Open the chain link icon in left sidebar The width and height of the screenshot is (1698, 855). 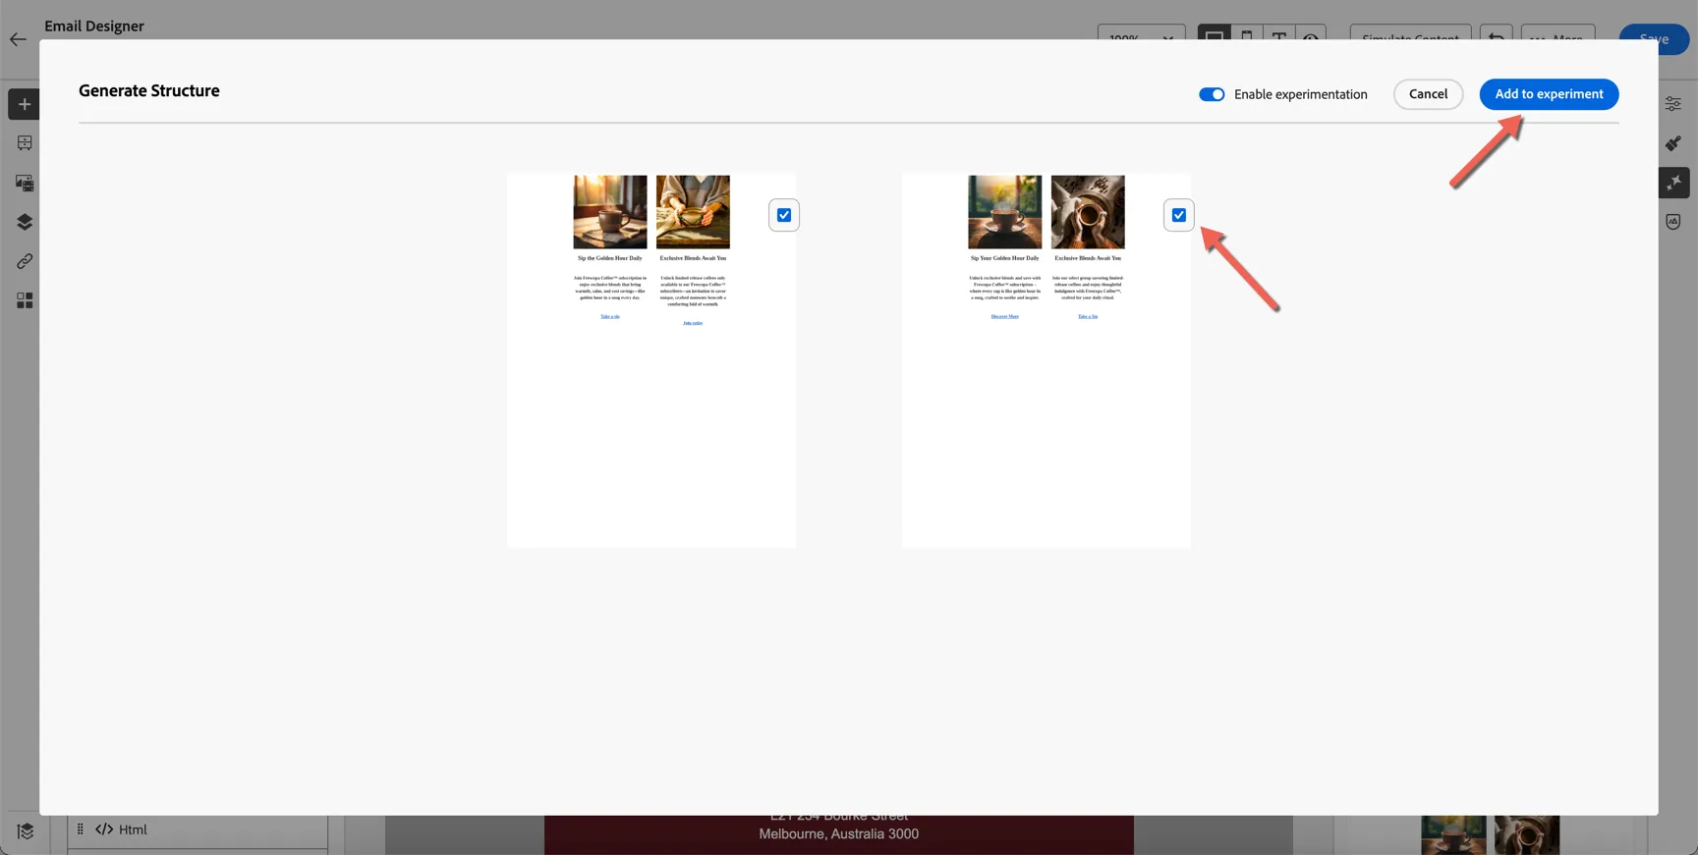point(25,261)
